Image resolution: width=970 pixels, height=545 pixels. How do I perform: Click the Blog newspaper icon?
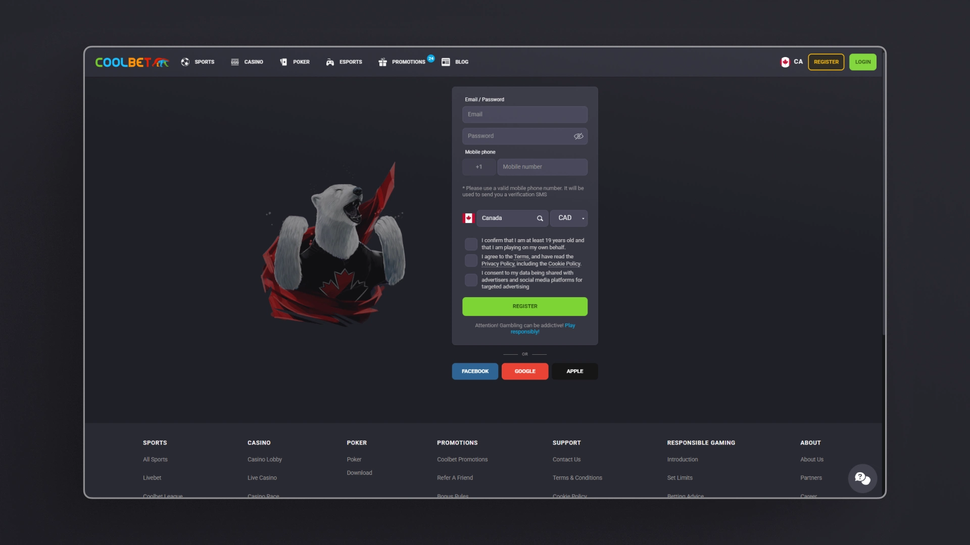(446, 62)
